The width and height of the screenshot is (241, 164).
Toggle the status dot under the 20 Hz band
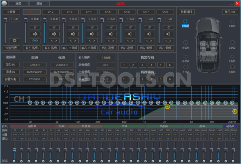[14, 161]
